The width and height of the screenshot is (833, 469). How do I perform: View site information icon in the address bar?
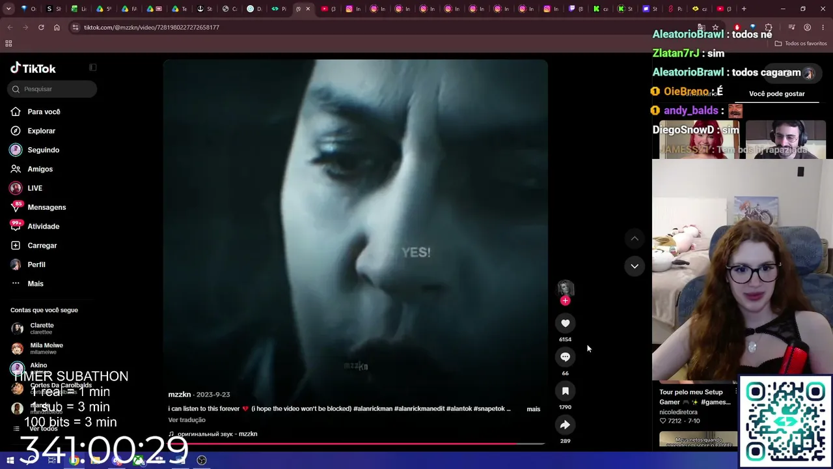pos(75,27)
